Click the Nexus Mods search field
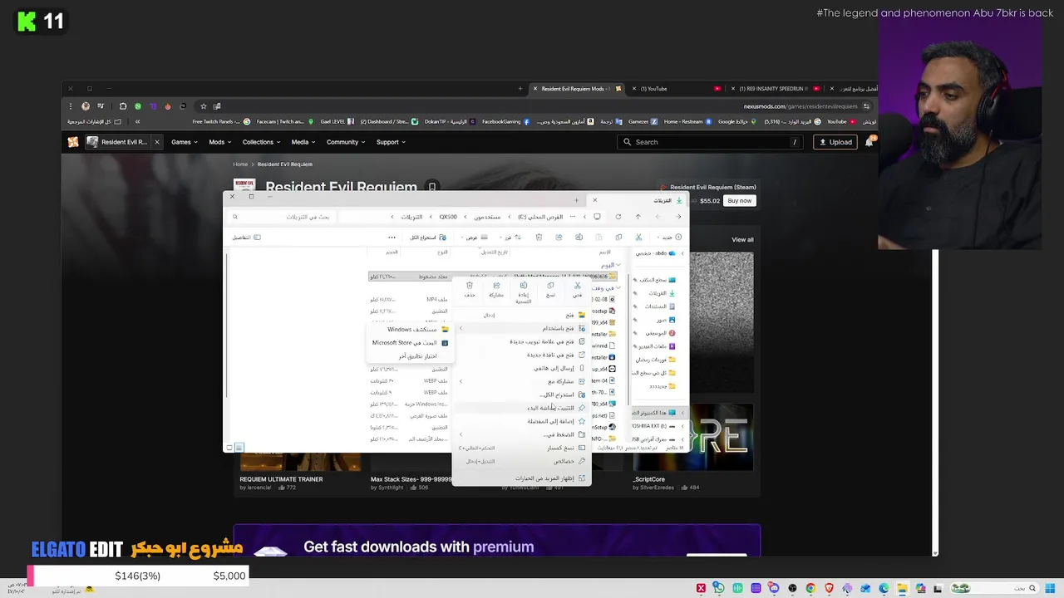 click(711, 142)
